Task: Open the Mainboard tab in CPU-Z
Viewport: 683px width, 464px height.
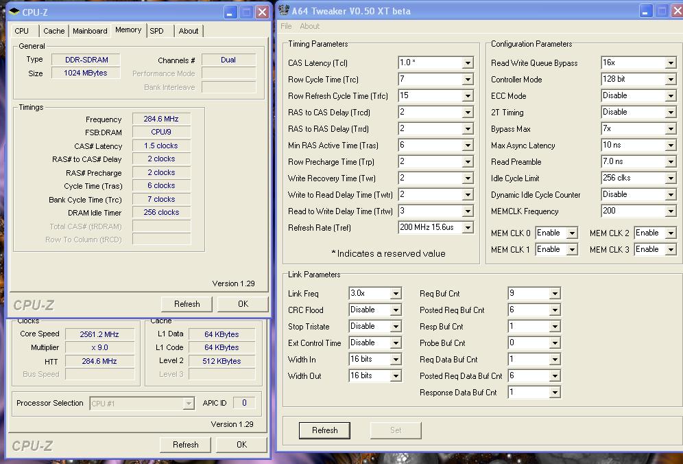Action: point(90,31)
